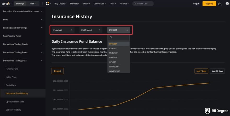The image size is (230, 116).
Task: Open the Tools menu
Action: pyautogui.click(x=112, y=4)
